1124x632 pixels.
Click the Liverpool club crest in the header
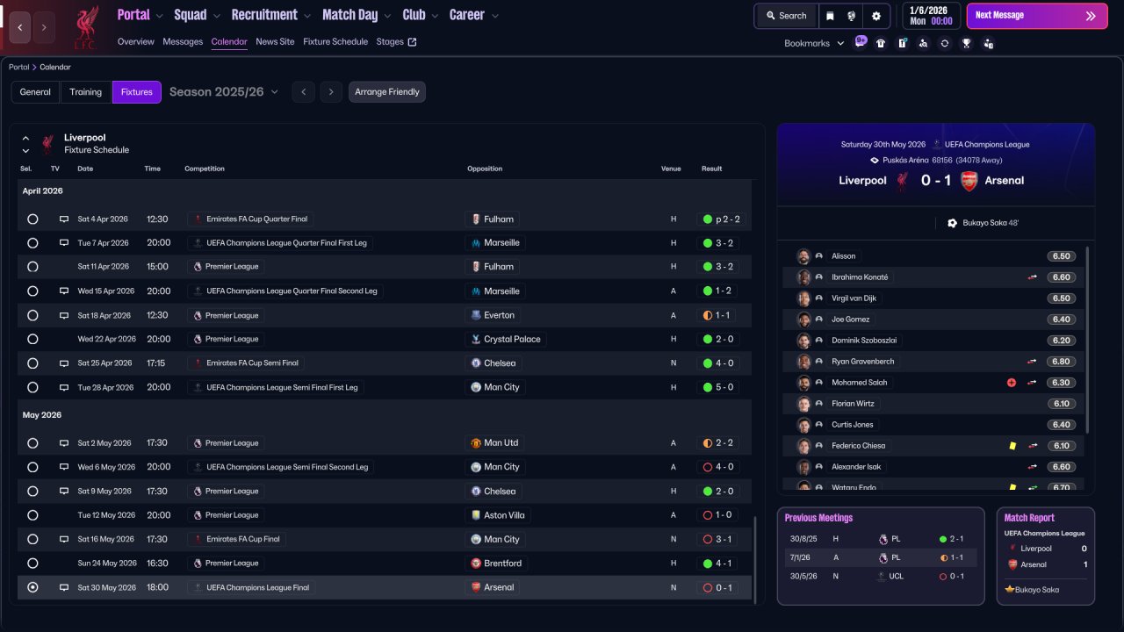coord(85,27)
